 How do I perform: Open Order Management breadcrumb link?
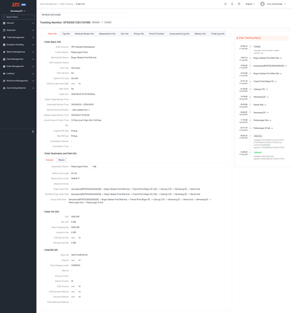(x=48, y=4)
